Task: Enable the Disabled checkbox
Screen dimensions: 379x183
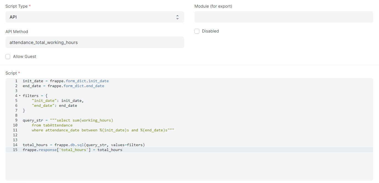Action: pos(197,31)
